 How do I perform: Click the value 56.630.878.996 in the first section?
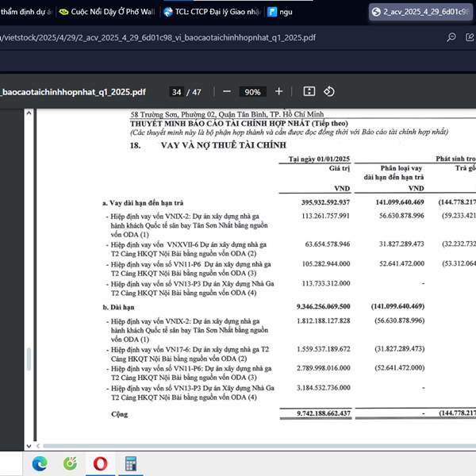pyautogui.click(x=401, y=216)
